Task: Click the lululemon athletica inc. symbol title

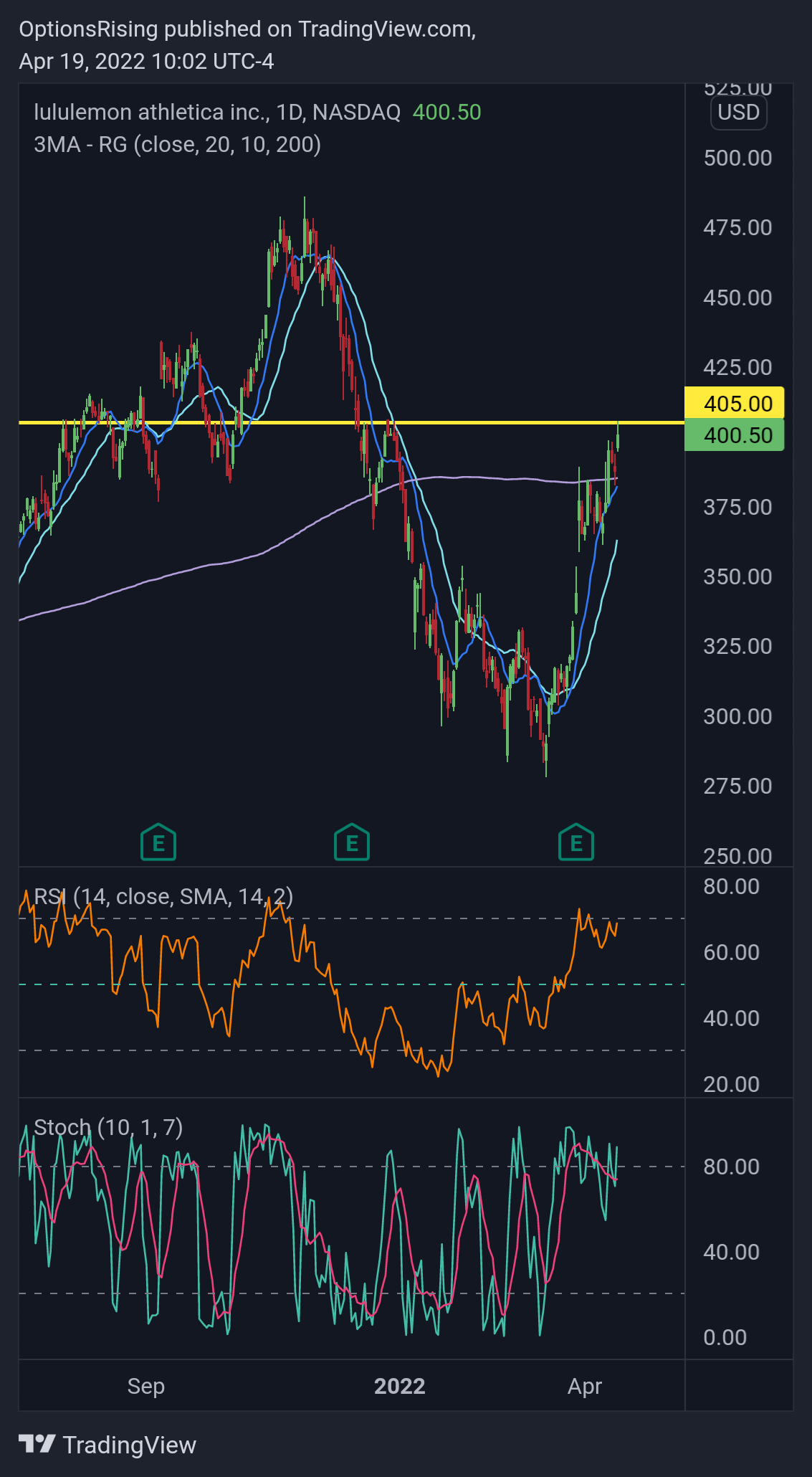Action: (x=217, y=113)
